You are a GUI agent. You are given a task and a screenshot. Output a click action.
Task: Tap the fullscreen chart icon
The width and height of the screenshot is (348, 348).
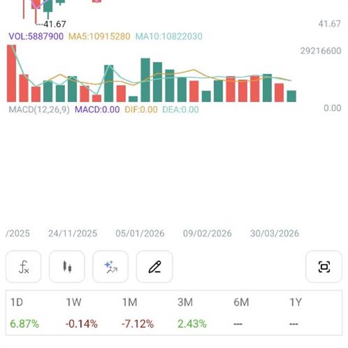point(324,267)
